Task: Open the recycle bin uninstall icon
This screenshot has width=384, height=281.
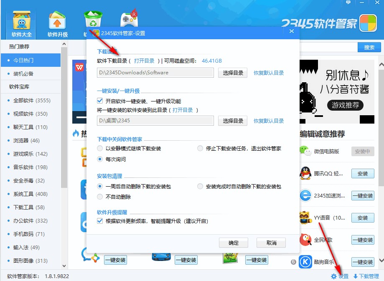Action: coord(93,19)
